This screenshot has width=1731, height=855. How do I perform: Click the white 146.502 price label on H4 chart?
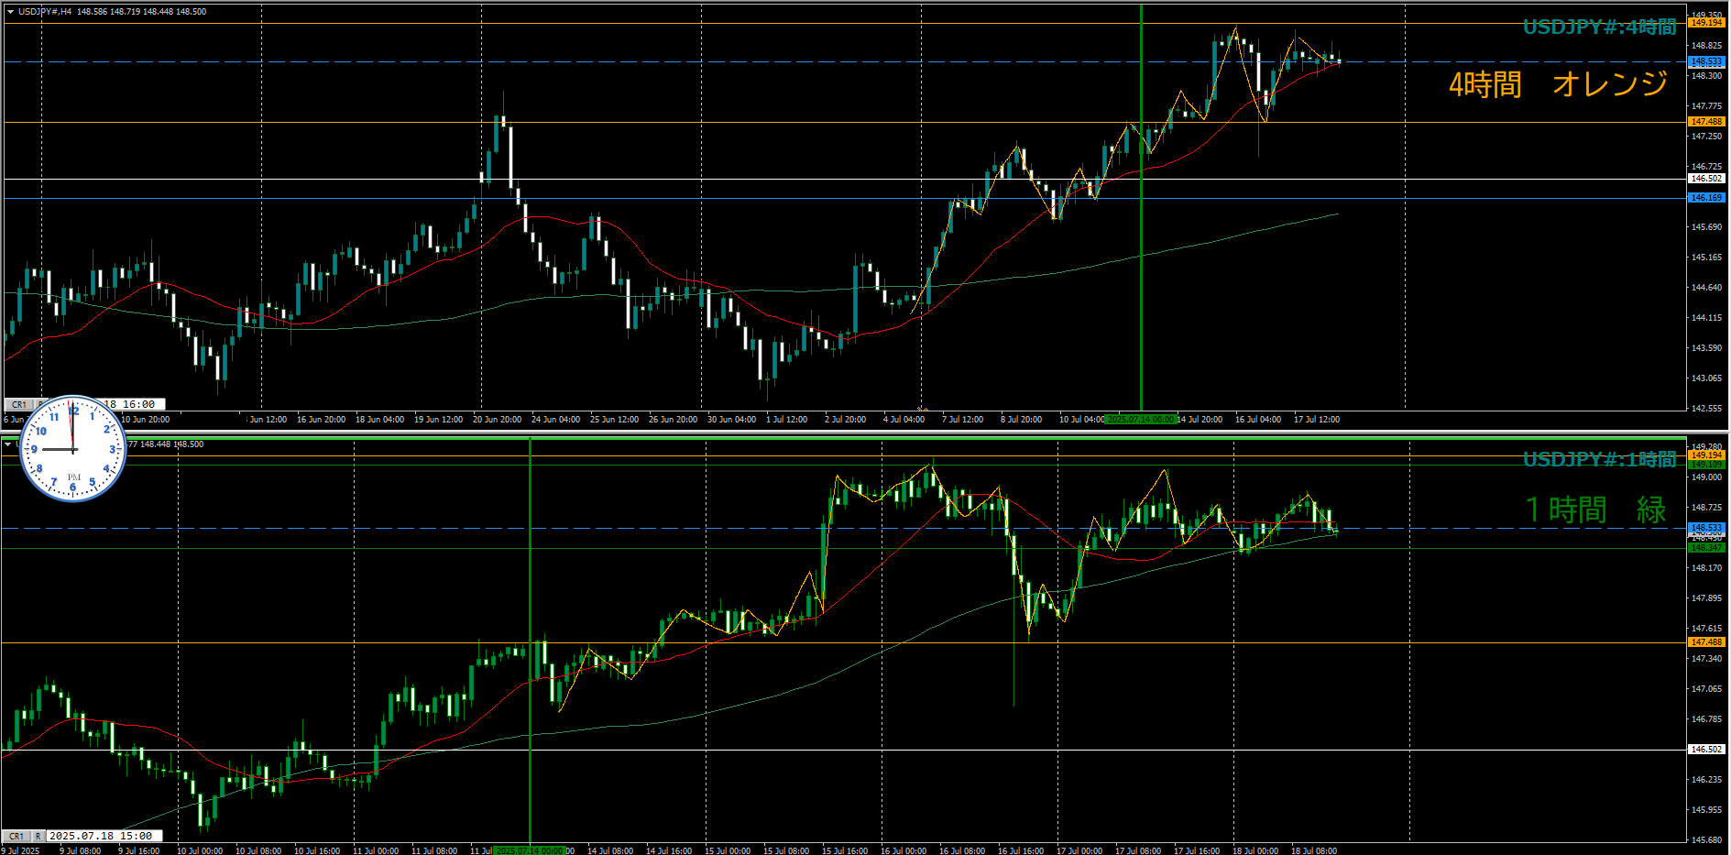1706,179
